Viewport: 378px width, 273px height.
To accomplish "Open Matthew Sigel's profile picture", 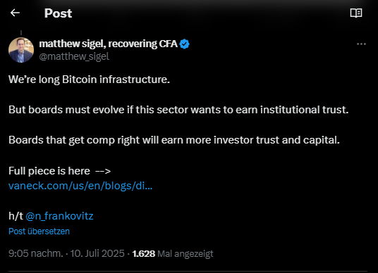I will [x=21, y=50].
